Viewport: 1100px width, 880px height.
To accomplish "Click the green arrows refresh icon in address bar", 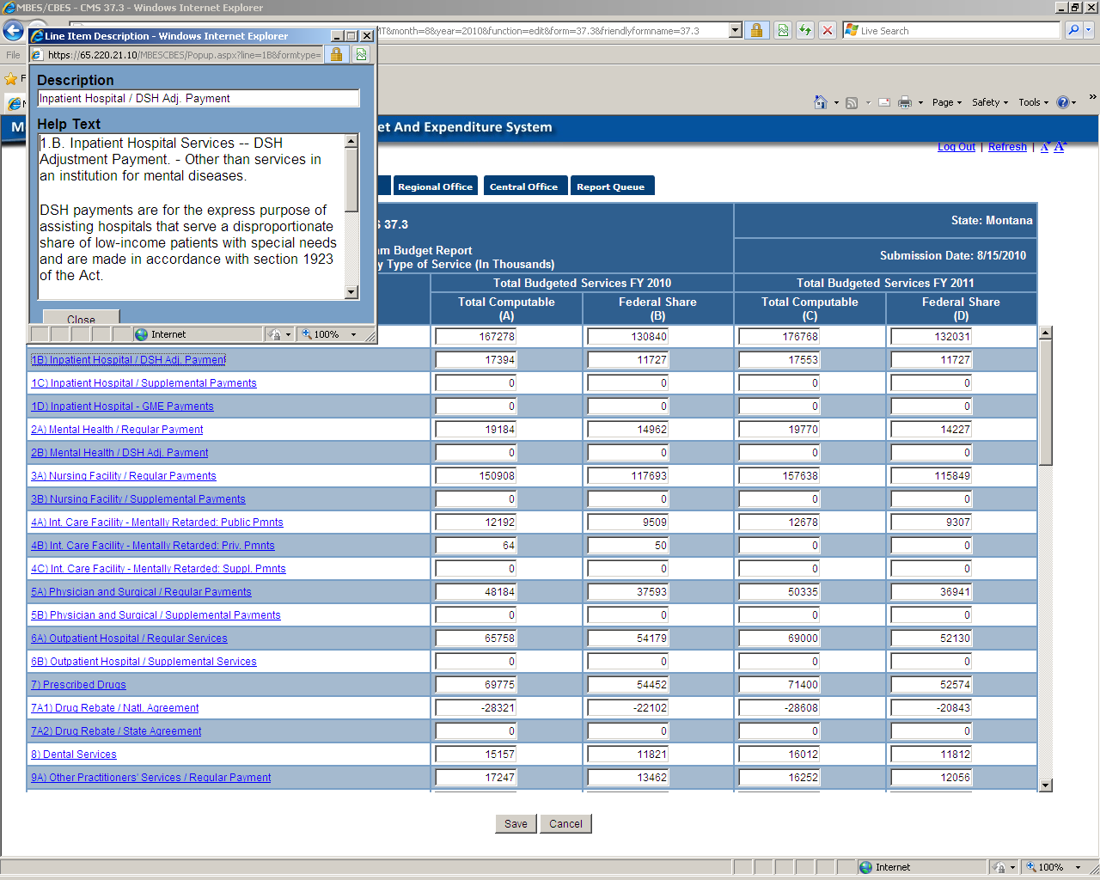I will 804,31.
